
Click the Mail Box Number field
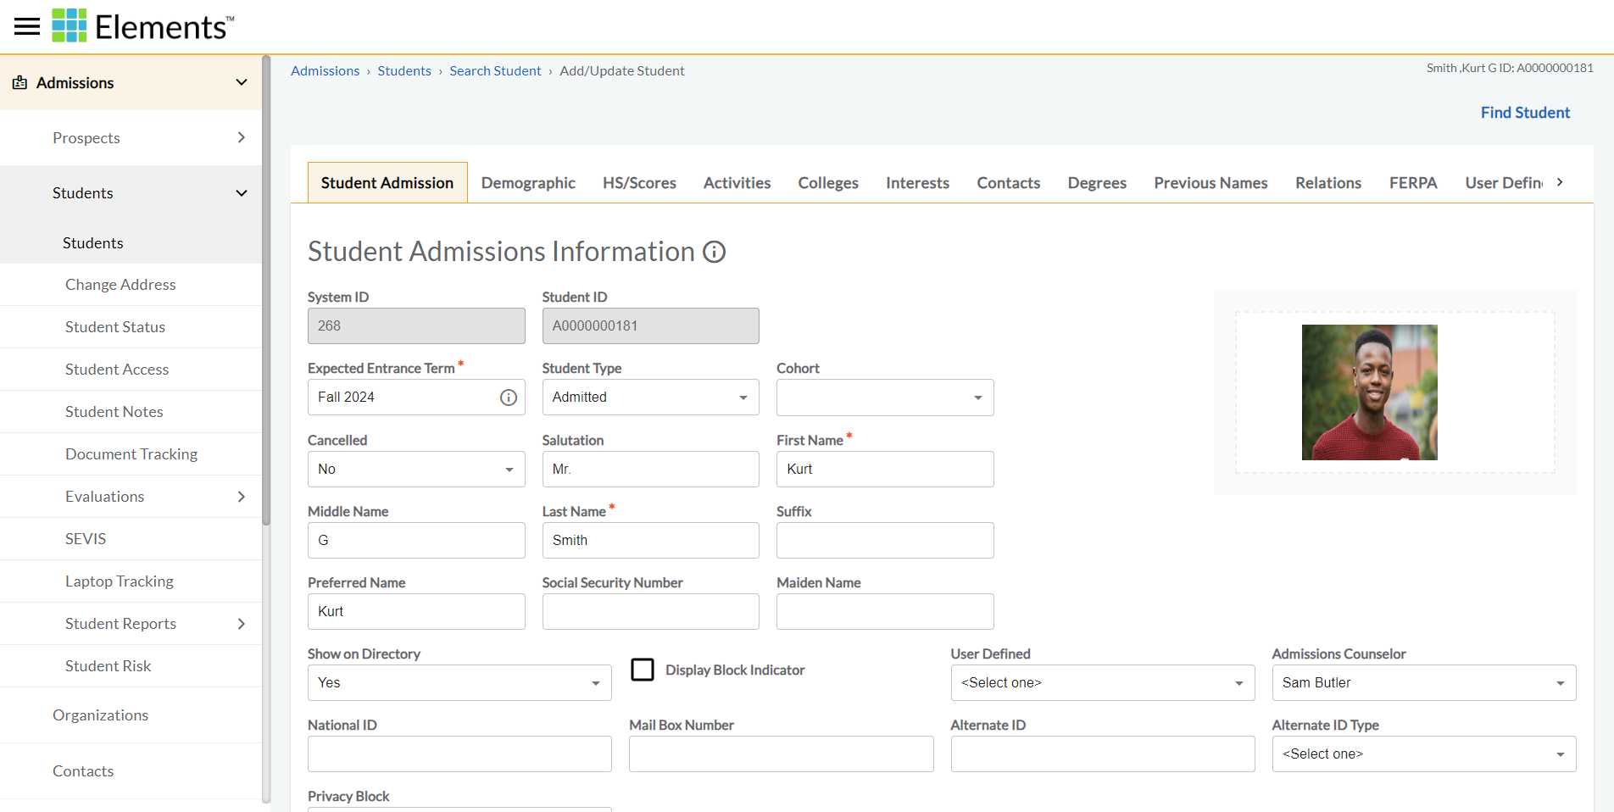tap(781, 754)
